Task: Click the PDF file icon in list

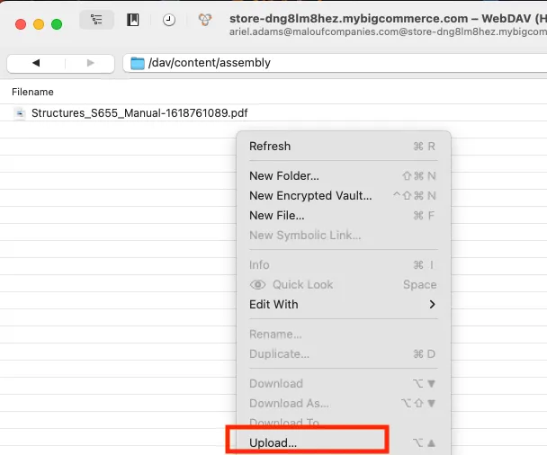Action: [20, 113]
